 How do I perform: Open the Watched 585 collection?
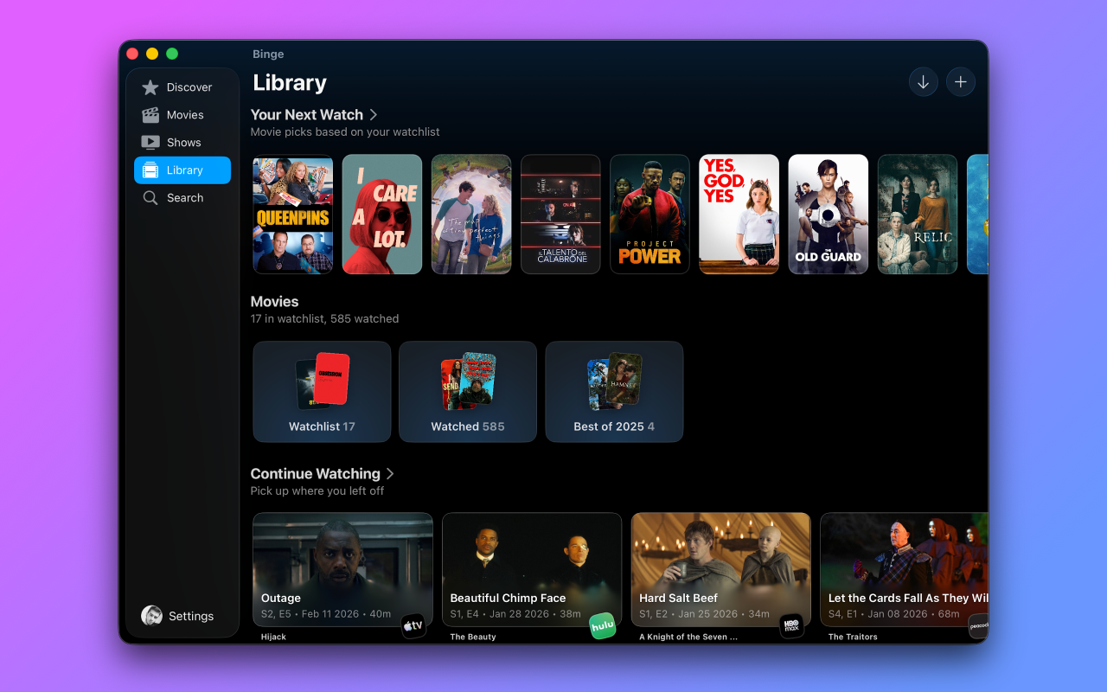pyautogui.click(x=468, y=392)
